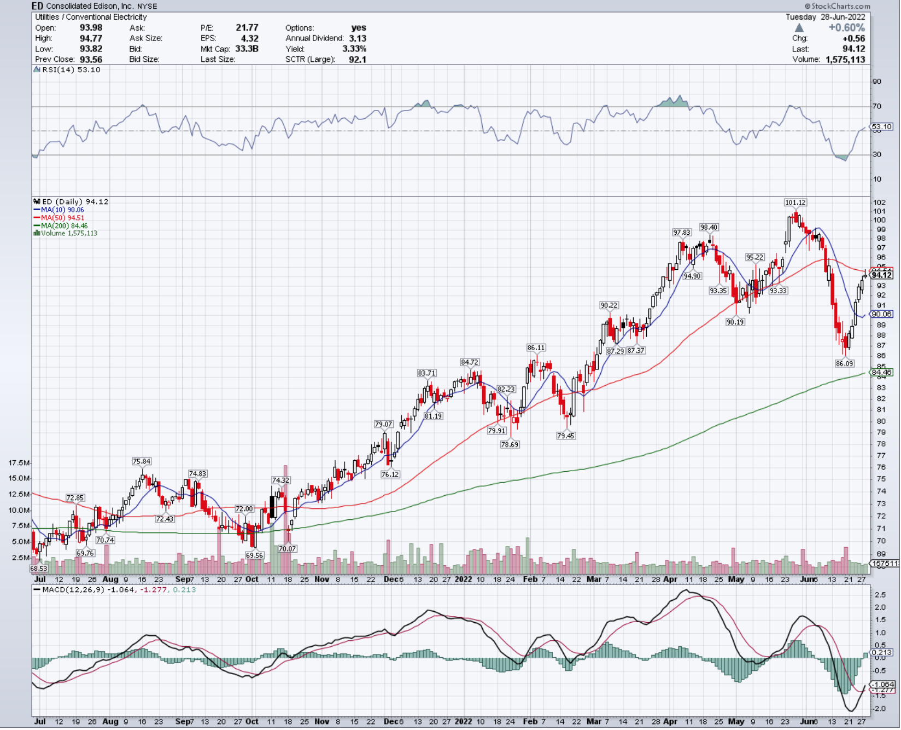
Task: Click the 84.72 January price label
Action: pyautogui.click(x=470, y=363)
